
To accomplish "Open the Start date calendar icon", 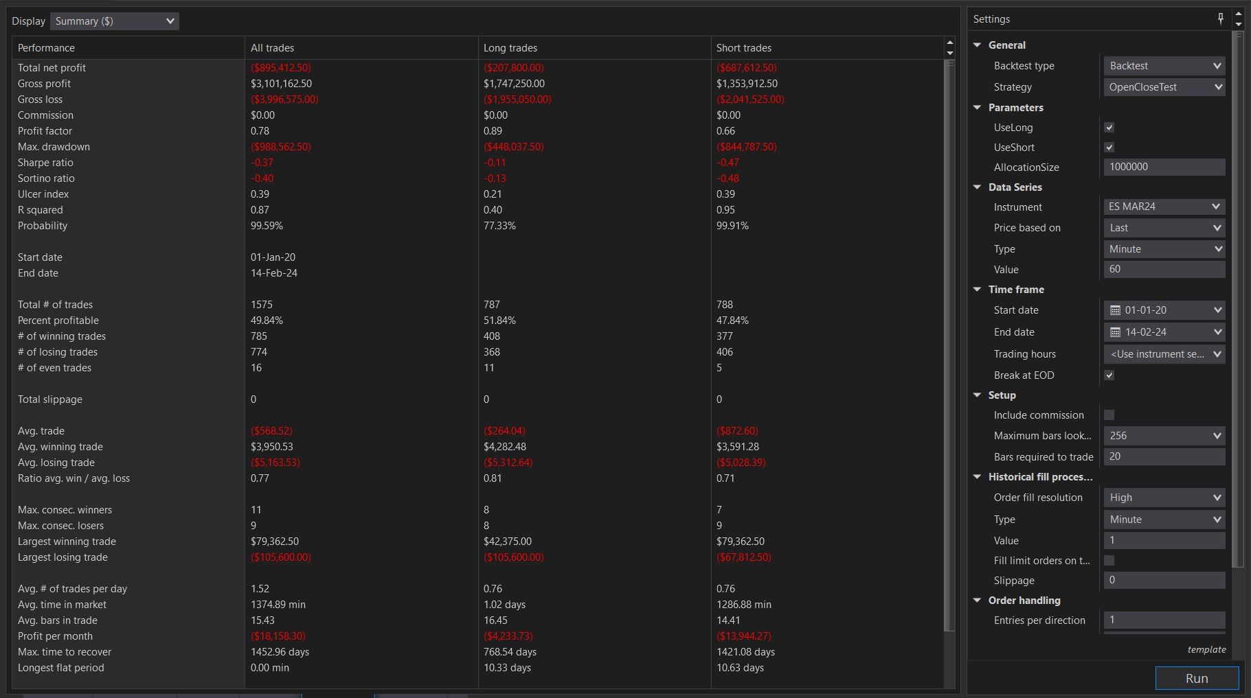I will point(1115,310).
